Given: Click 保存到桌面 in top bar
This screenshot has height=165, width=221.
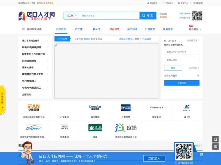Looking at the screenshot, I should pos(198,3).
